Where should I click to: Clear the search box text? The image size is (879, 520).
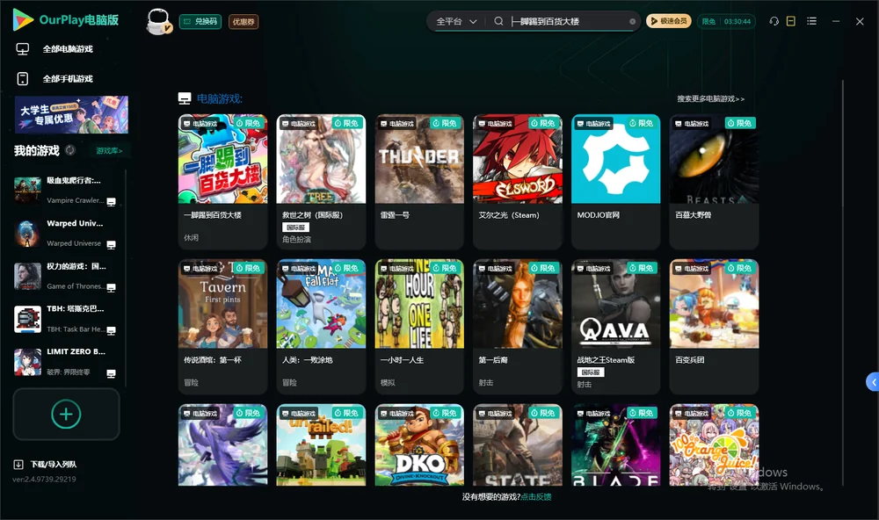pos(632,22)
